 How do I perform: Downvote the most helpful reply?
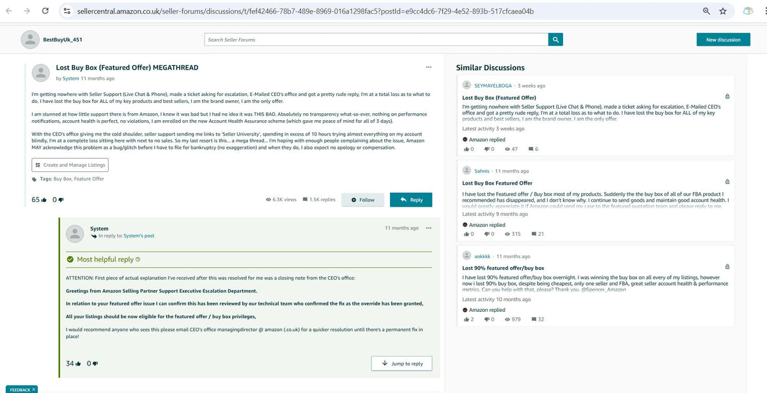(95, 364)
